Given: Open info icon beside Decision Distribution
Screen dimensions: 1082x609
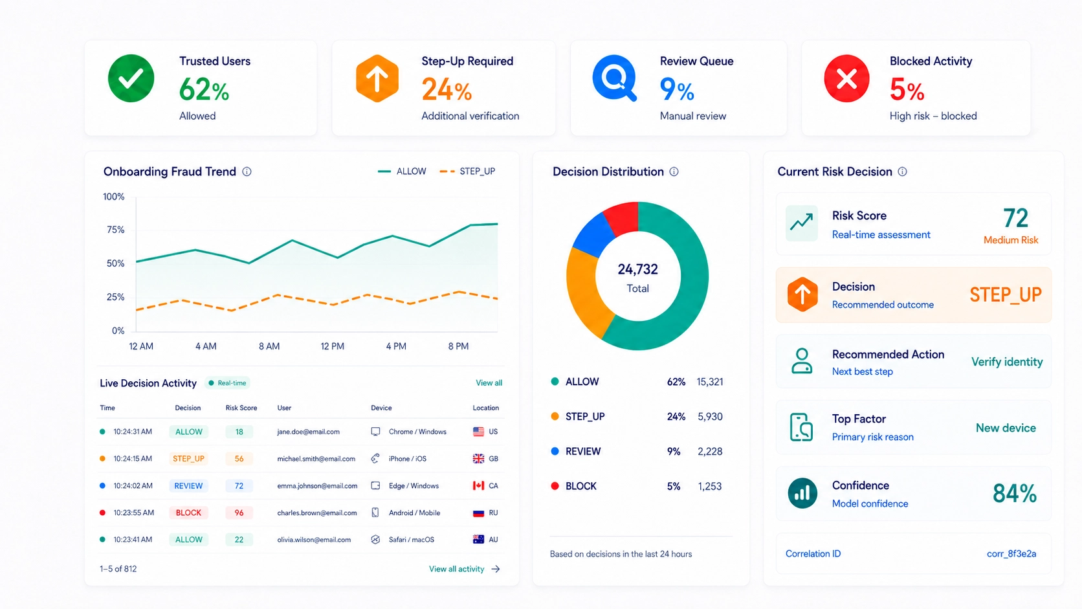Looking at the screenshot, I should click(674, 172).
